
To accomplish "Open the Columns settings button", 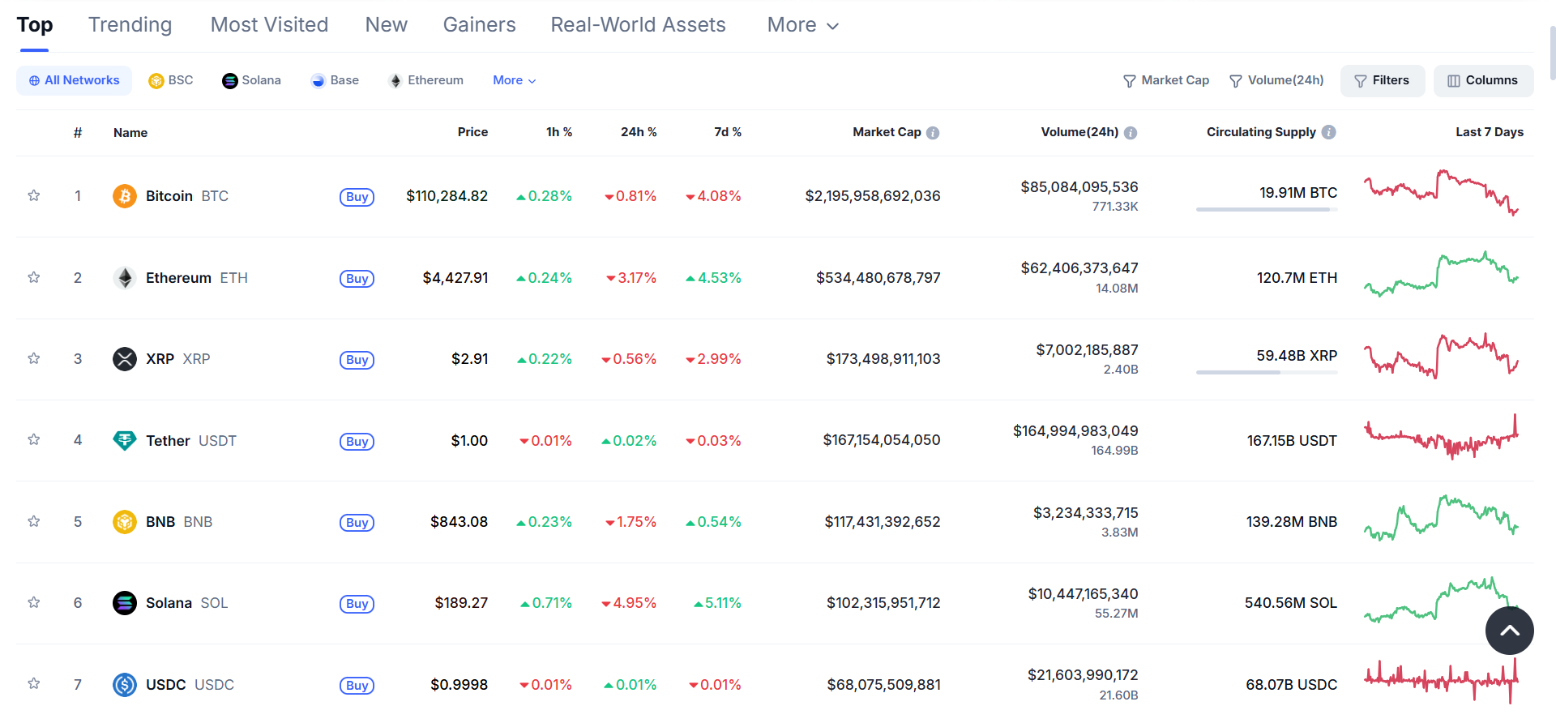I will pyautogui.click(x=1482, y=80).
